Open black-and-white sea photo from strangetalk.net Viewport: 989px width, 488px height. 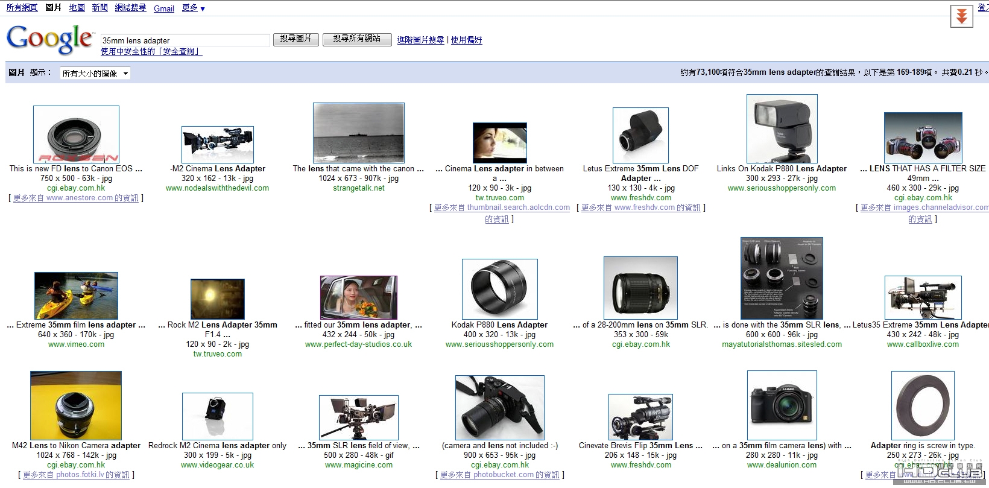[359, 133]
